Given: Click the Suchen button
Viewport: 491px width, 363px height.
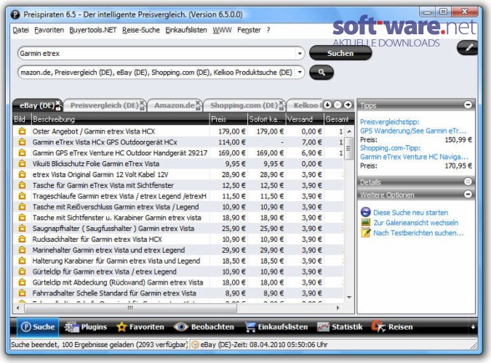Looking at the screenshot, I should 340,53.
